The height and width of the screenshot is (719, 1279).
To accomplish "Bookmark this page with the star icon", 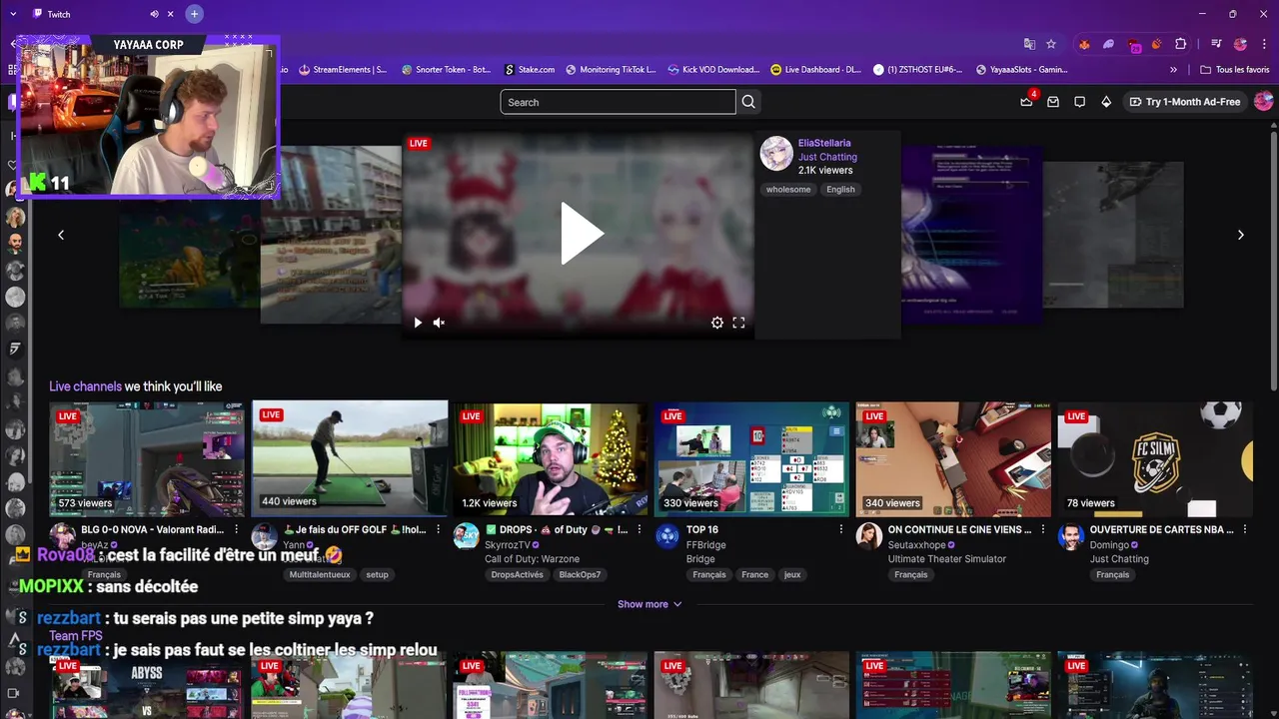I will (x=1051, y=44).
